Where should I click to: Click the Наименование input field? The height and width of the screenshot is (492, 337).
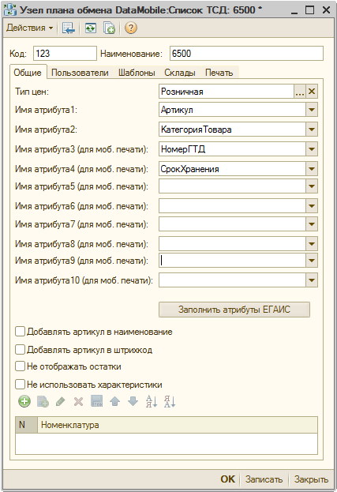click(246, 54)
